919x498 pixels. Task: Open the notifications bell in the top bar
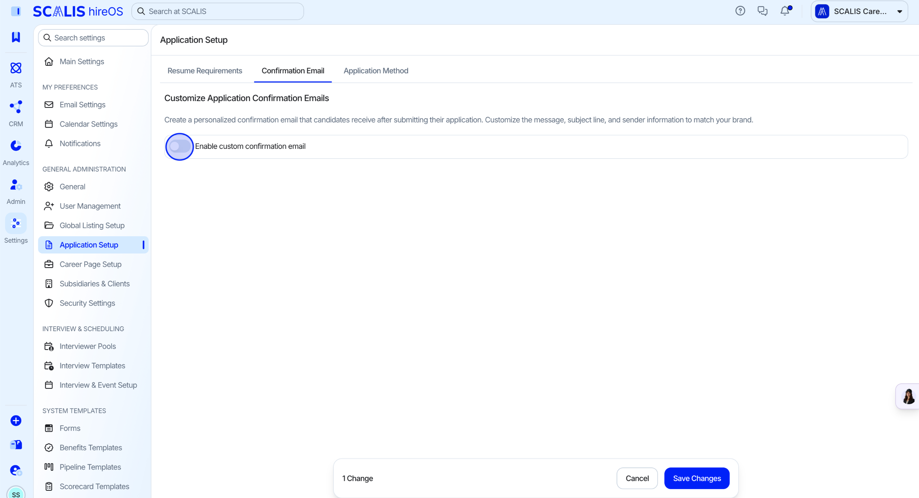785,11
